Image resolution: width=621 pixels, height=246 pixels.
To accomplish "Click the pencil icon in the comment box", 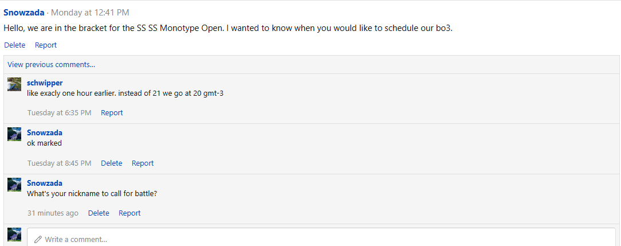I will [38, 239].
